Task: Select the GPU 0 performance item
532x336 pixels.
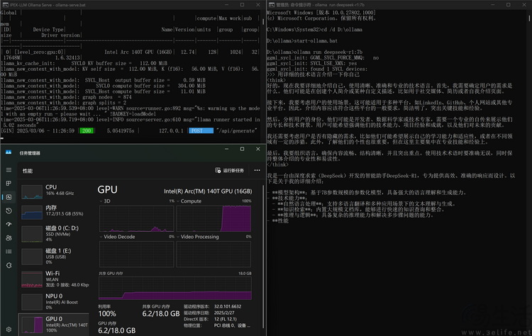Action: tap(55, 325)
